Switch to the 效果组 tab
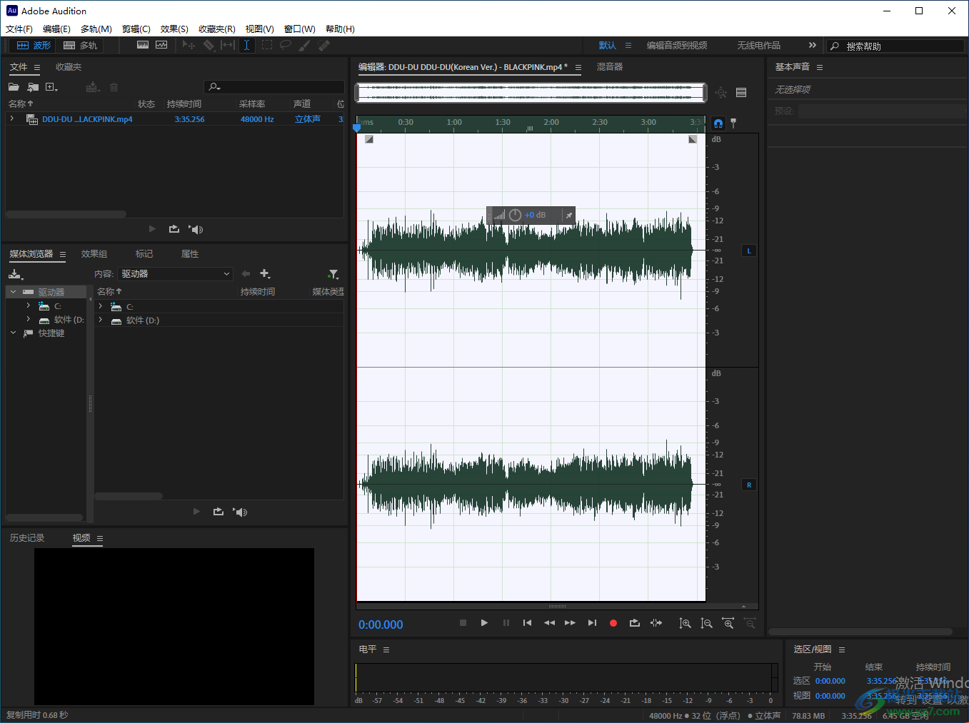Screen dimensions: 969x723 (94, 254)
